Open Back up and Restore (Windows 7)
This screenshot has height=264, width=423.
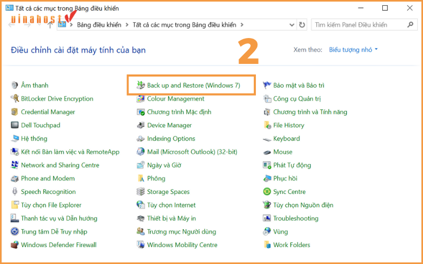click(x=193, y=86)
